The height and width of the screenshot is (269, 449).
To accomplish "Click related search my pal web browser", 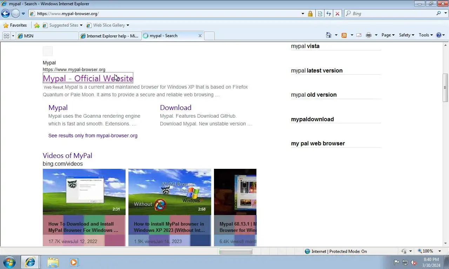I will click(318, 143).
